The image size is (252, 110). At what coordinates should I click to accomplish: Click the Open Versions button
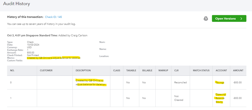tap(226, 19)
